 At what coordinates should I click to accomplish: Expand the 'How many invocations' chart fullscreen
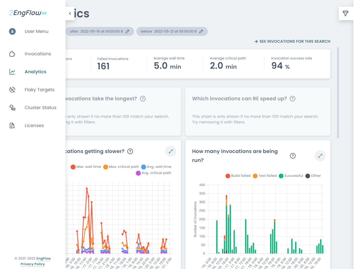320,156
